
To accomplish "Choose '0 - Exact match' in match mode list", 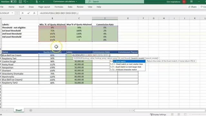I will (x=128, y=62).
